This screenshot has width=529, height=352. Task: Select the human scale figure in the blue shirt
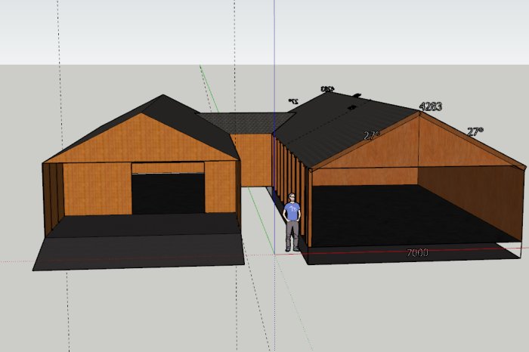point(292,222)
